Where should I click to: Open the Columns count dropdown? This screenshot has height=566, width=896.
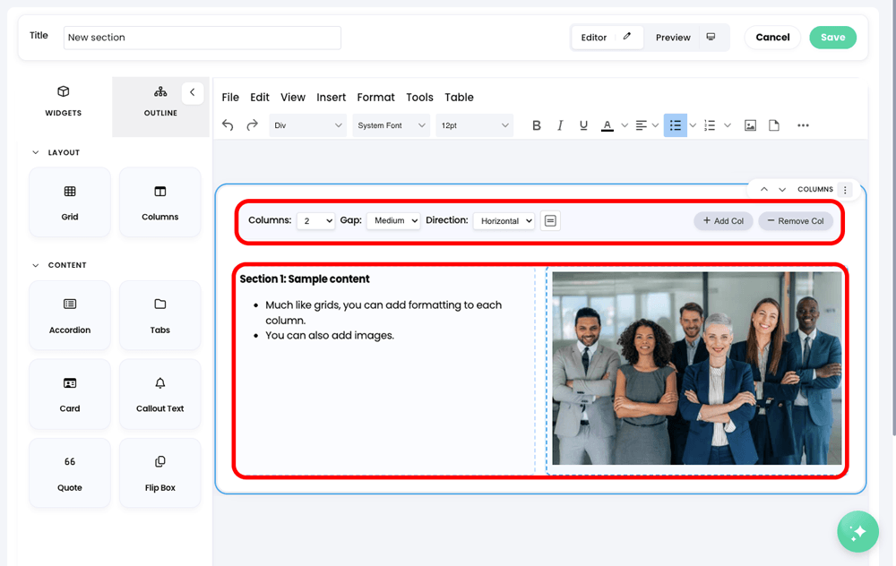pyautogui.click(x=315, y=220)
